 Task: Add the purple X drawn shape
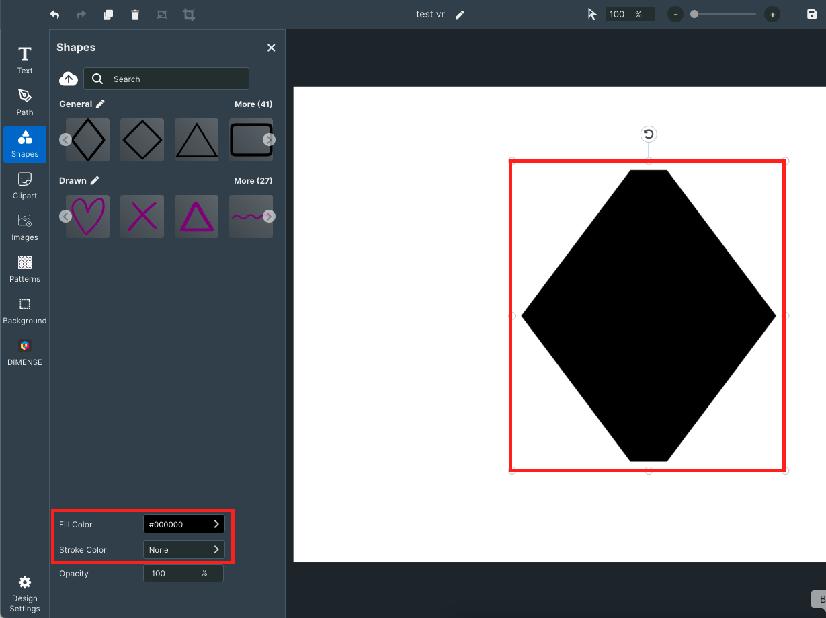tap(142, 217)
